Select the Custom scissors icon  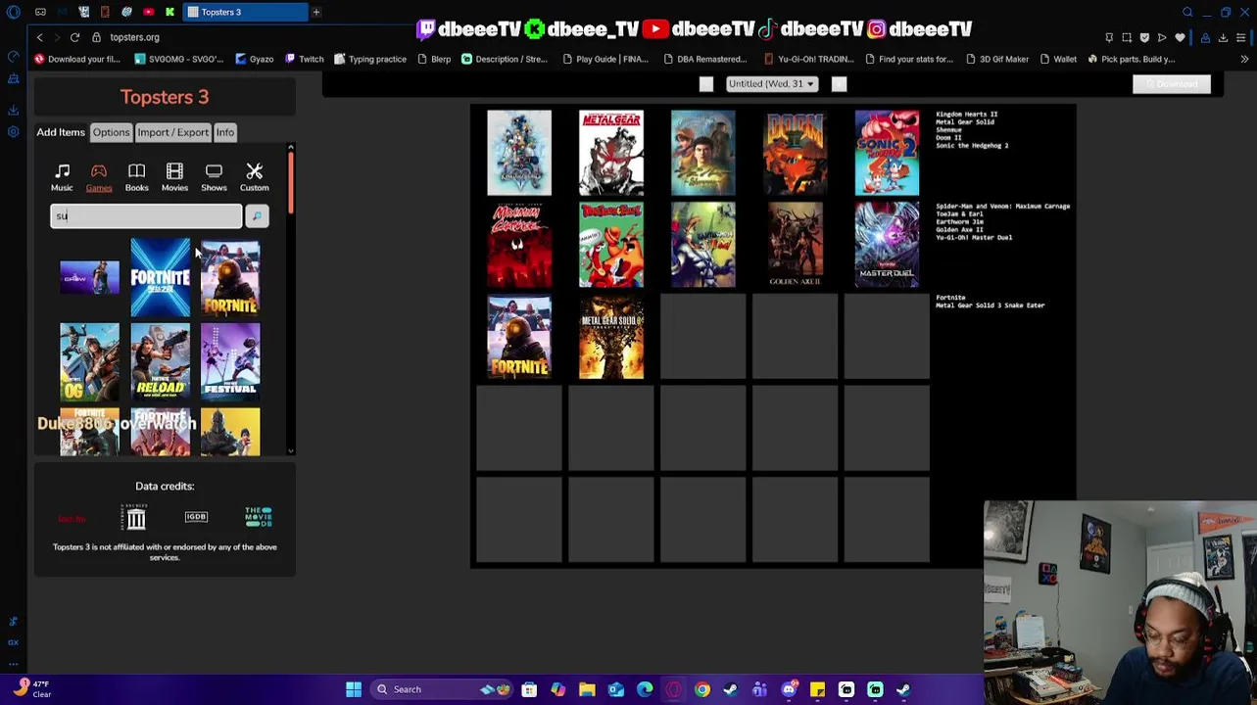click(x=254, y=177)
